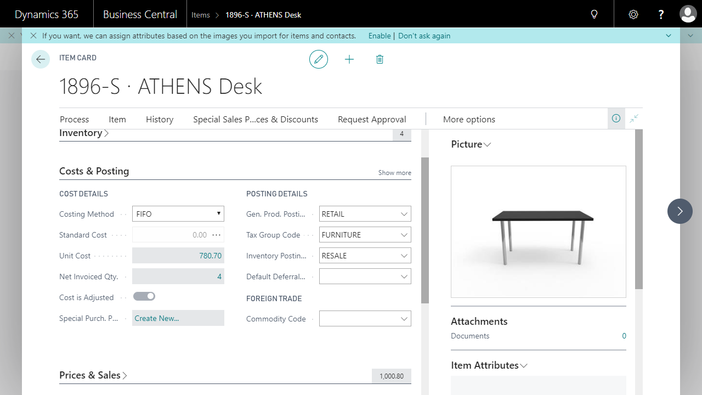Open Special Sales Prices & Discounts menu

point(256,119)
